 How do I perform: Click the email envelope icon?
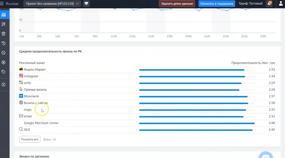(x=21, y=116)
